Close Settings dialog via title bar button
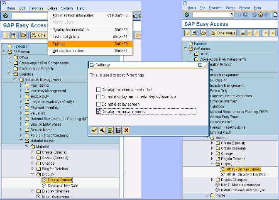 [200, 65]
